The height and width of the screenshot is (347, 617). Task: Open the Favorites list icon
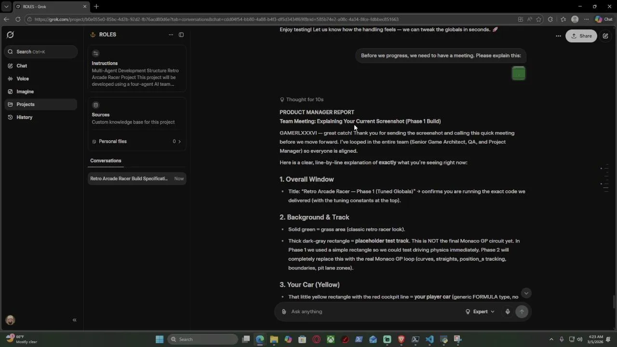coord(563,19)
